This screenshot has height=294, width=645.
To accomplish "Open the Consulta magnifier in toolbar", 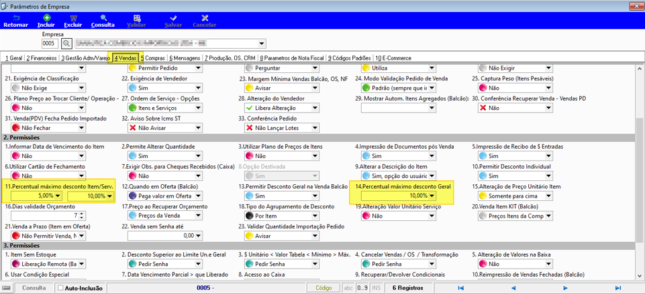I will point(103,18).
